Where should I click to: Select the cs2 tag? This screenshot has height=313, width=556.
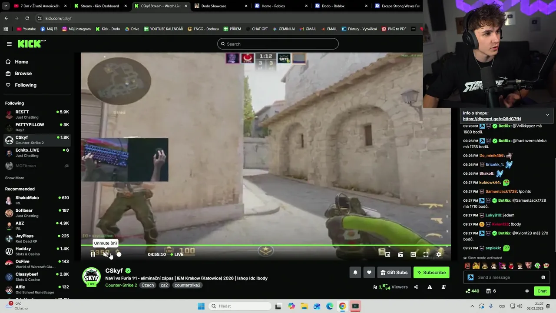164,285
